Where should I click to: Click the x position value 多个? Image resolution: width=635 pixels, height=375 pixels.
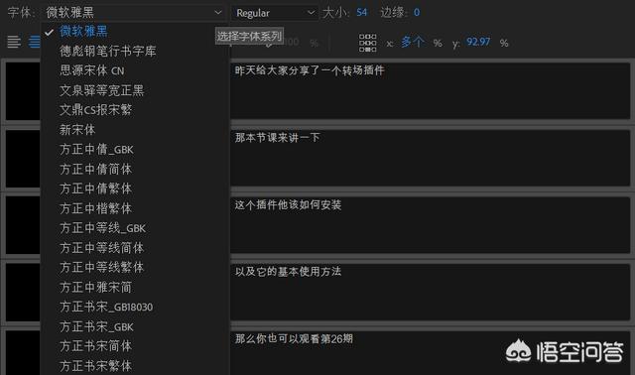click(413, 42)
